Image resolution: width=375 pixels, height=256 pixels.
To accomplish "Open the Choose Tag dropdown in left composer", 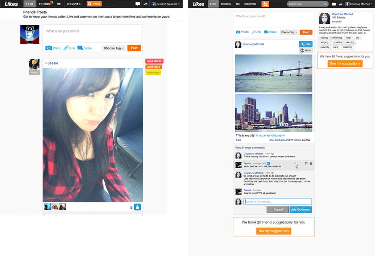I will point(114,48).
